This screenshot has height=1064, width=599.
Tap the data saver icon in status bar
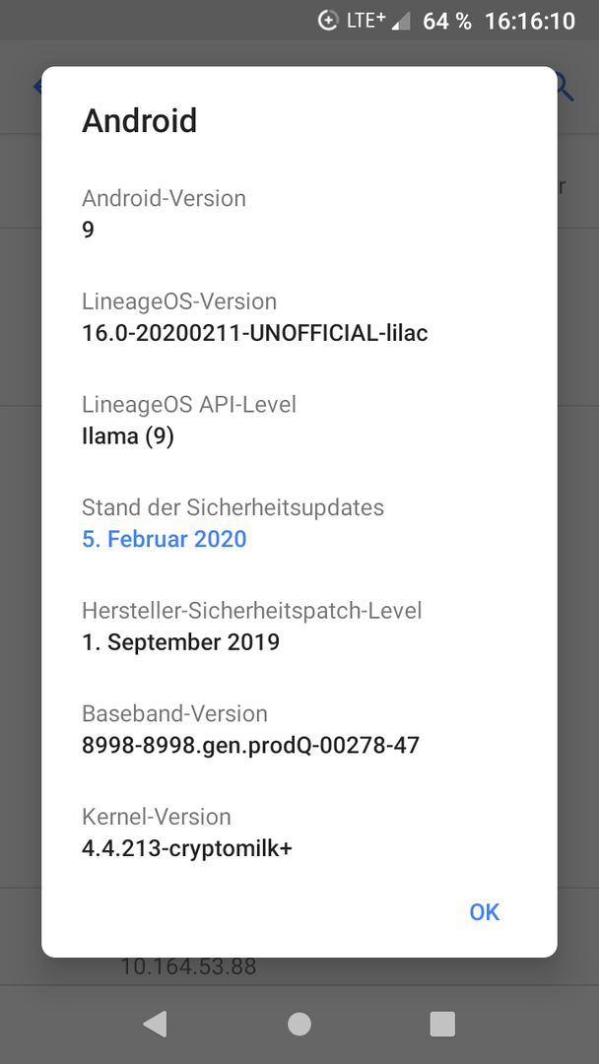click(328, 21)
